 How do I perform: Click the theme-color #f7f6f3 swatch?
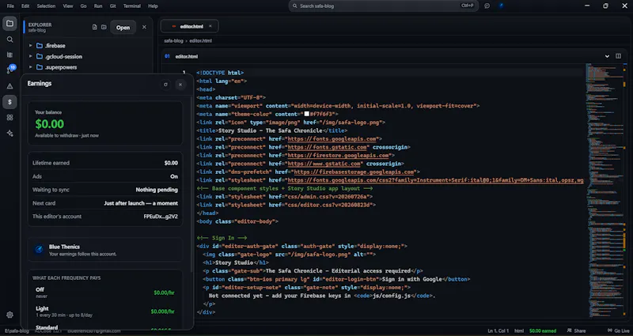[x=307, y=114]
